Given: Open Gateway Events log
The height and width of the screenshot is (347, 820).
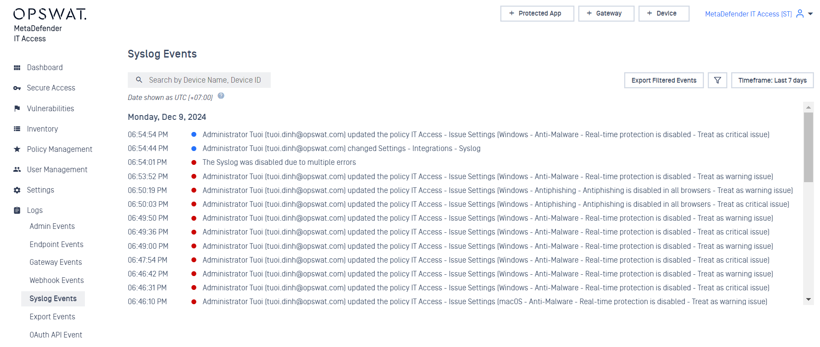Looking at the screenshot, I should coord(55,262).
